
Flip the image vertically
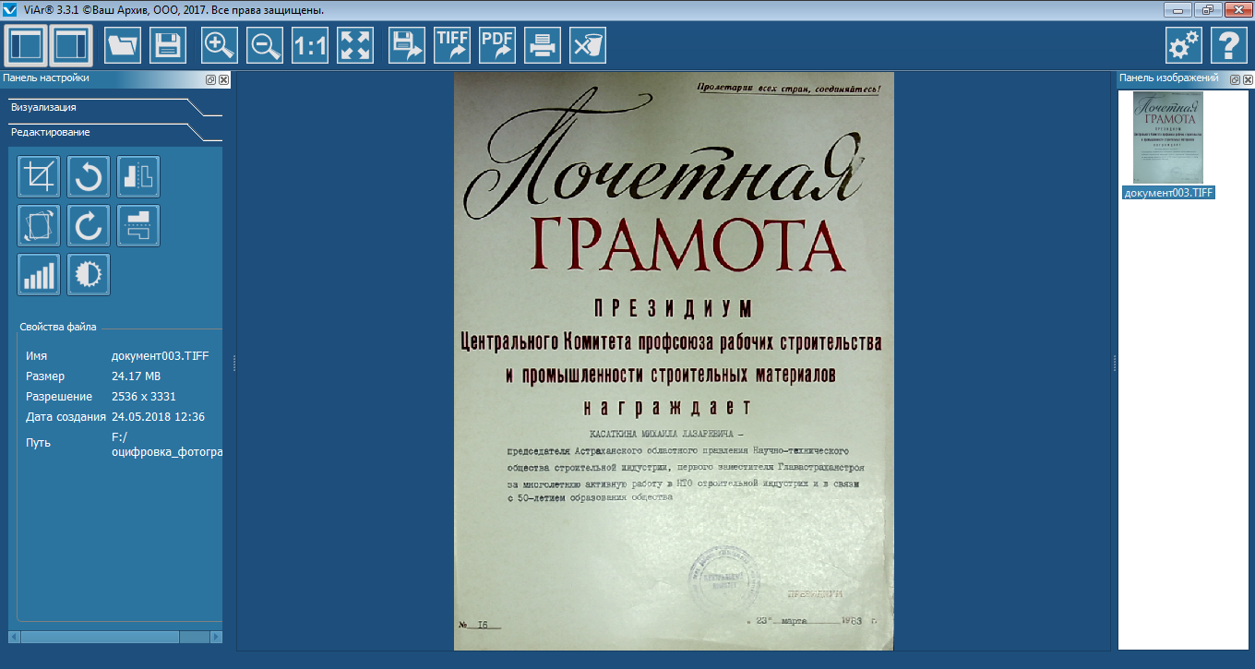pos(138,225)
